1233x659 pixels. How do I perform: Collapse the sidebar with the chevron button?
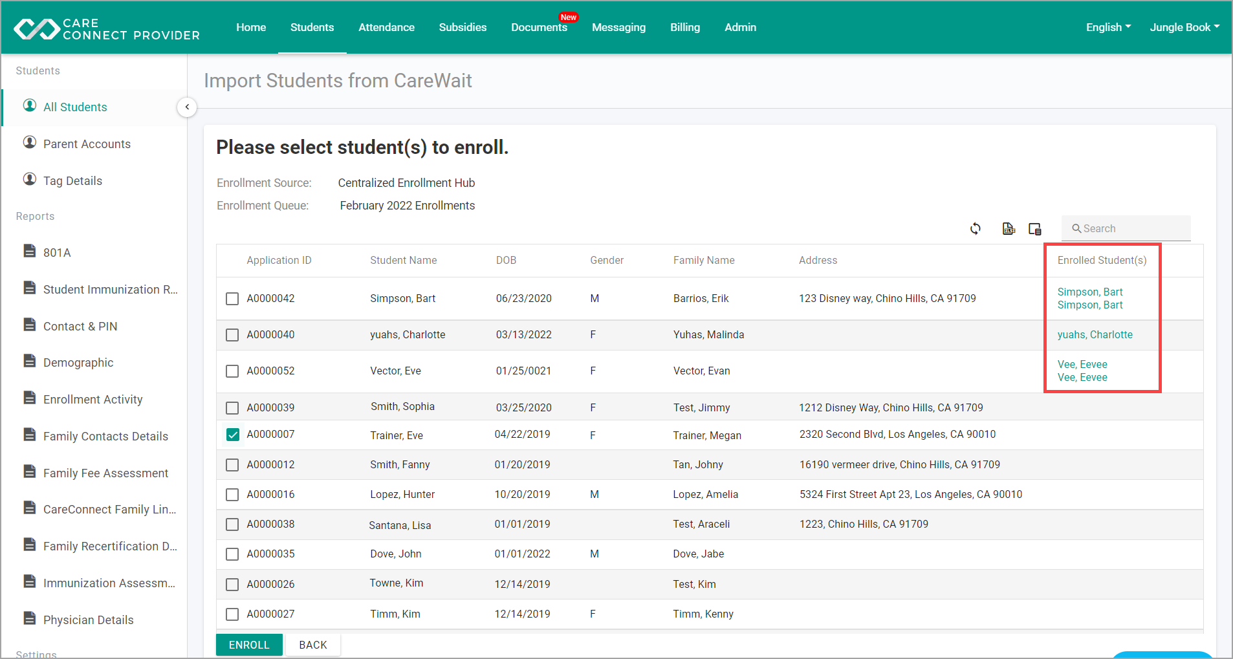[187, 107]
